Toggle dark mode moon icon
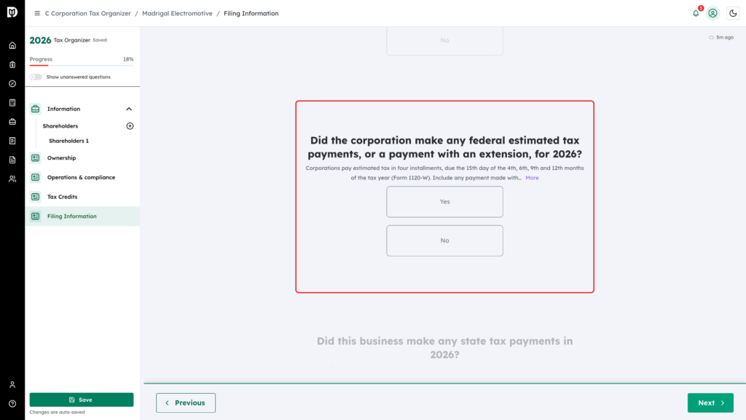 [733, 13]
